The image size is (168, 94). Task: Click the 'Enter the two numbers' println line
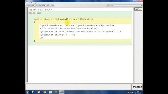pos(80,32)
